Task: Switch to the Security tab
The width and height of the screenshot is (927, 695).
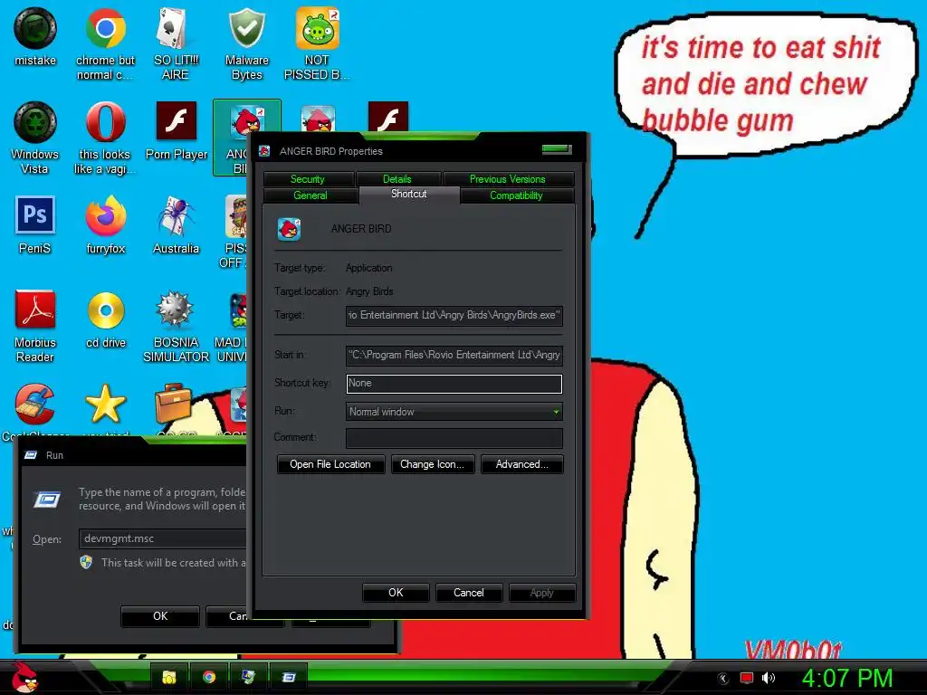Action: [308, 179]
